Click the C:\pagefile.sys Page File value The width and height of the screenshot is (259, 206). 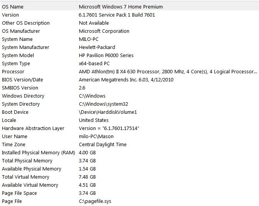pyautogui.click(x=95, y=201)
